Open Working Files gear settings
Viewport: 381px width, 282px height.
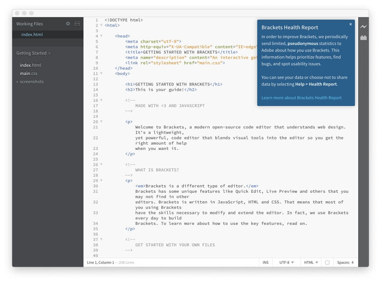tap(68, 24)
